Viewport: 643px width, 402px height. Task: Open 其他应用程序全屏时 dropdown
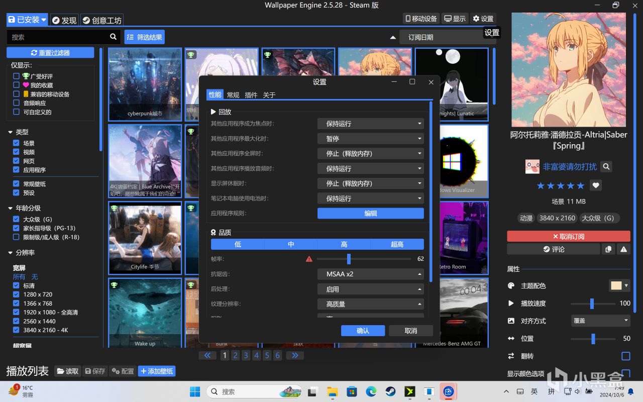click(371, 153)
